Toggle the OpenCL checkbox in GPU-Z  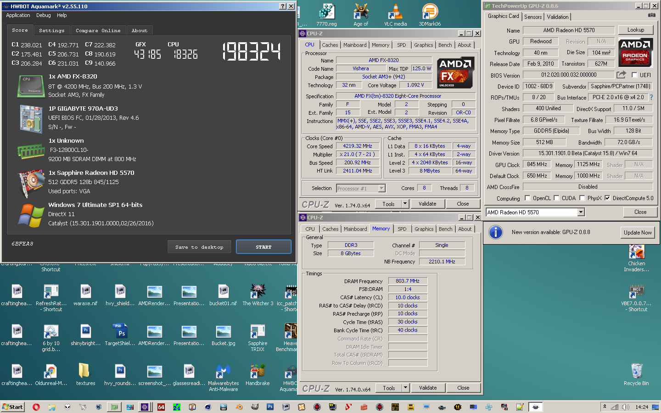click(x=527, y=198)
